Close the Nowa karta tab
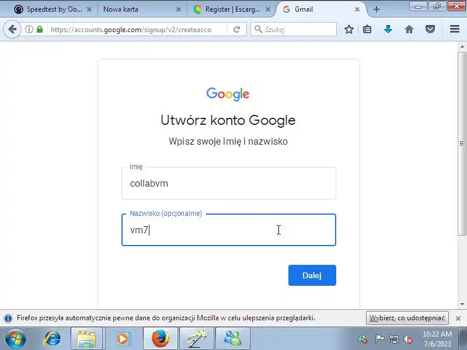Viewport: 467px width, 350px height. click(179, 9)
